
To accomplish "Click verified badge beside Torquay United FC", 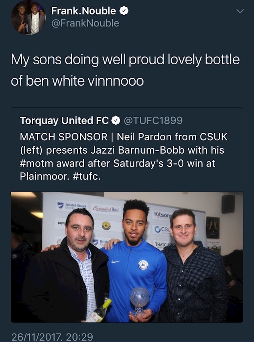I will [x=116, y=120].
